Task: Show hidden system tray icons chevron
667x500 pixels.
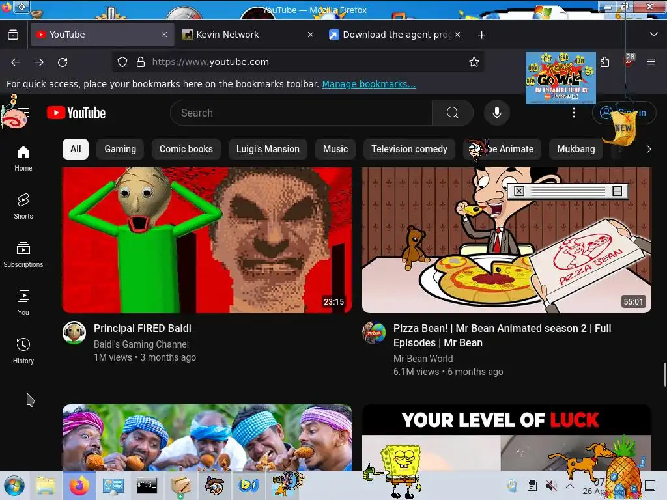Action: (570, 486)
